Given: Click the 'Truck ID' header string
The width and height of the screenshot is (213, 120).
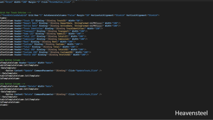Looking at the screenshot, I should tap(28, 20).
